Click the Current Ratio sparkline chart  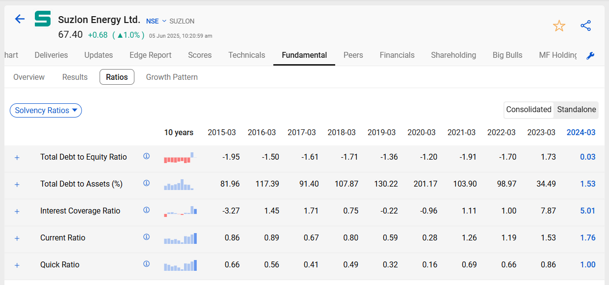[x=181, y=238]
